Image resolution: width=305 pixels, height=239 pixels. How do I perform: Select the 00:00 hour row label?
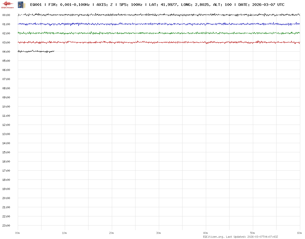coord(6,15)
